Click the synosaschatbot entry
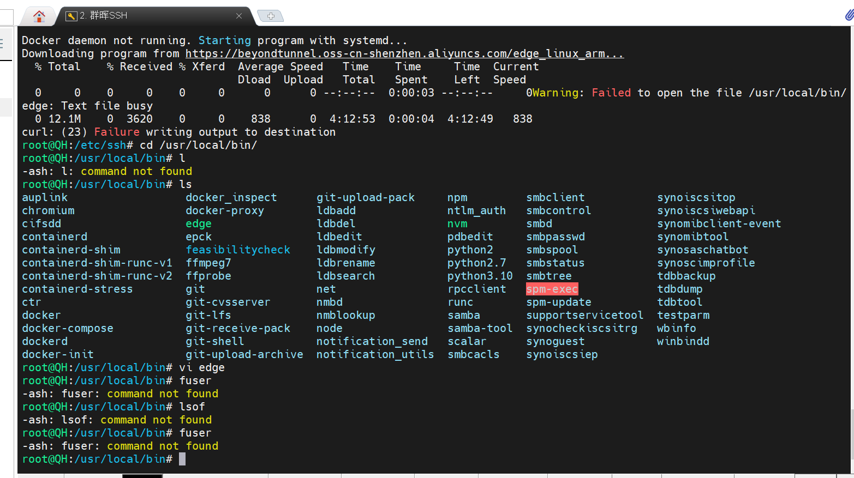Viewport: 854px width, 478px height. 703,250
